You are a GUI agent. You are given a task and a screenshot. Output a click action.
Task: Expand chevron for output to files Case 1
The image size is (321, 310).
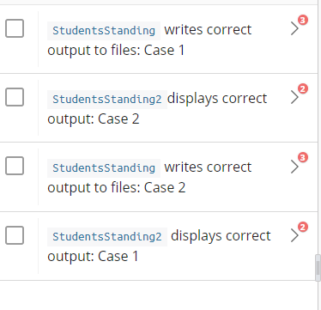294,28
